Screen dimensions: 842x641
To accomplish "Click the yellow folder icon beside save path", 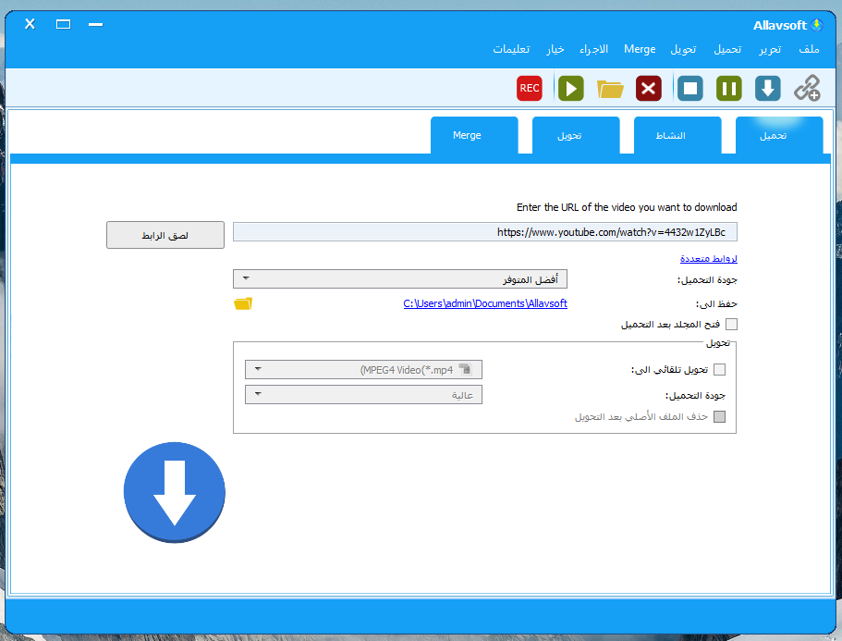I will pos(243,303).
